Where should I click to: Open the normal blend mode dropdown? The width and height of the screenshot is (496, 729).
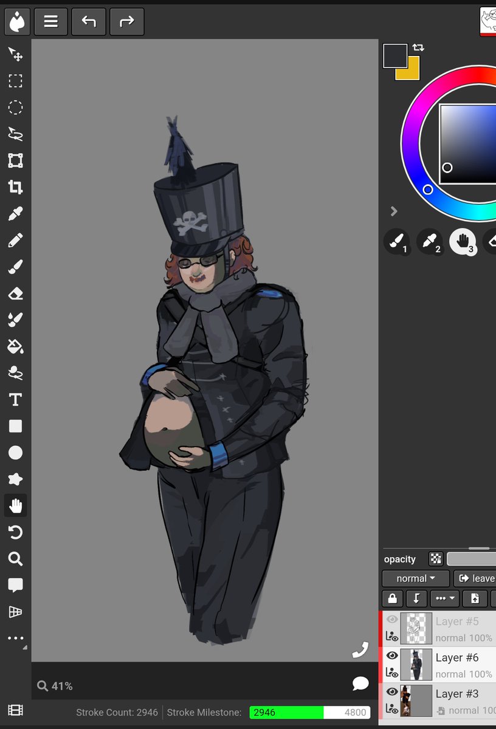coord(415,578)
